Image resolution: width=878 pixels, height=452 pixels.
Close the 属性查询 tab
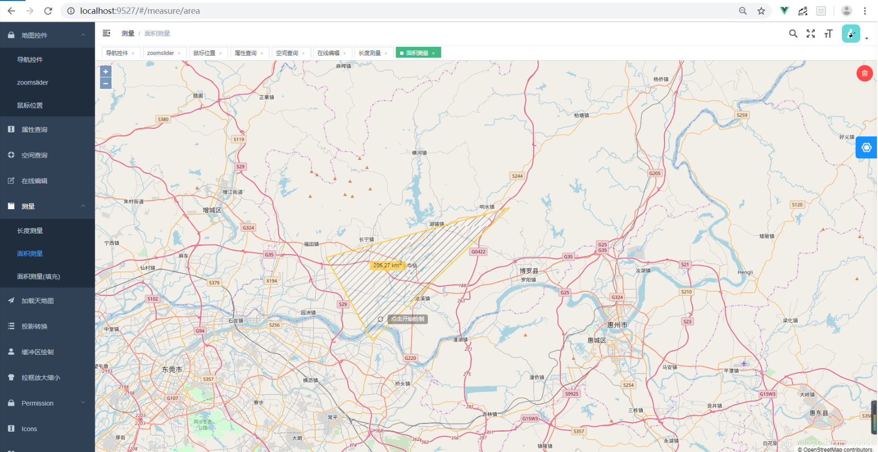pos(262,53)
